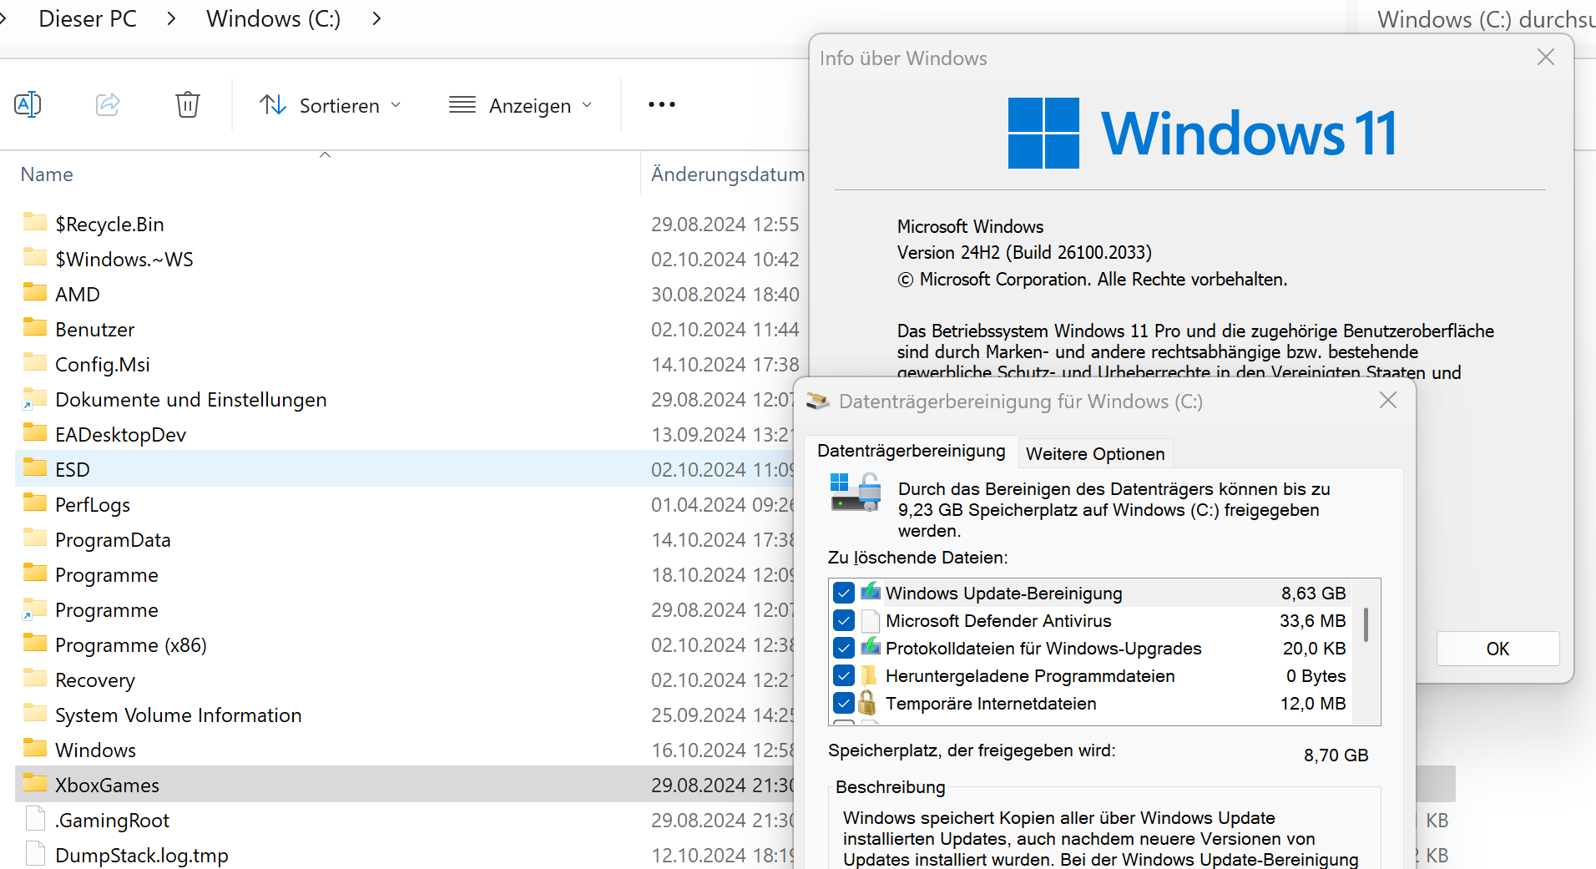Click the date 29.08.2024 12:55

(725, 224)
